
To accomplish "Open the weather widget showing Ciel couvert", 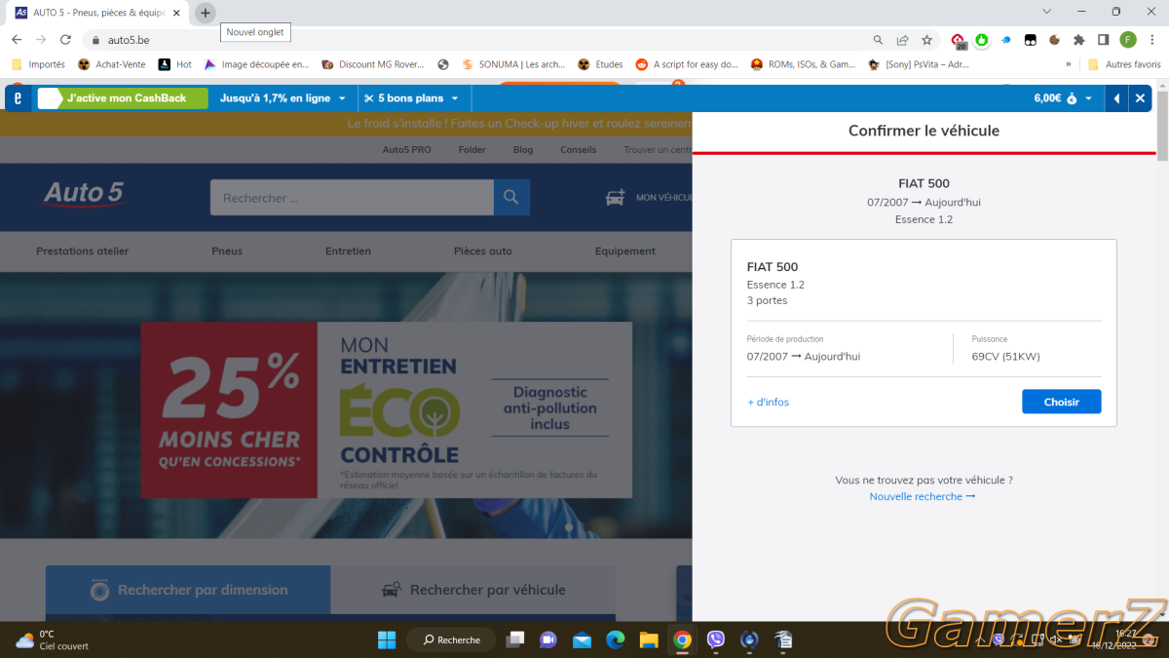I will coord(51,639).
